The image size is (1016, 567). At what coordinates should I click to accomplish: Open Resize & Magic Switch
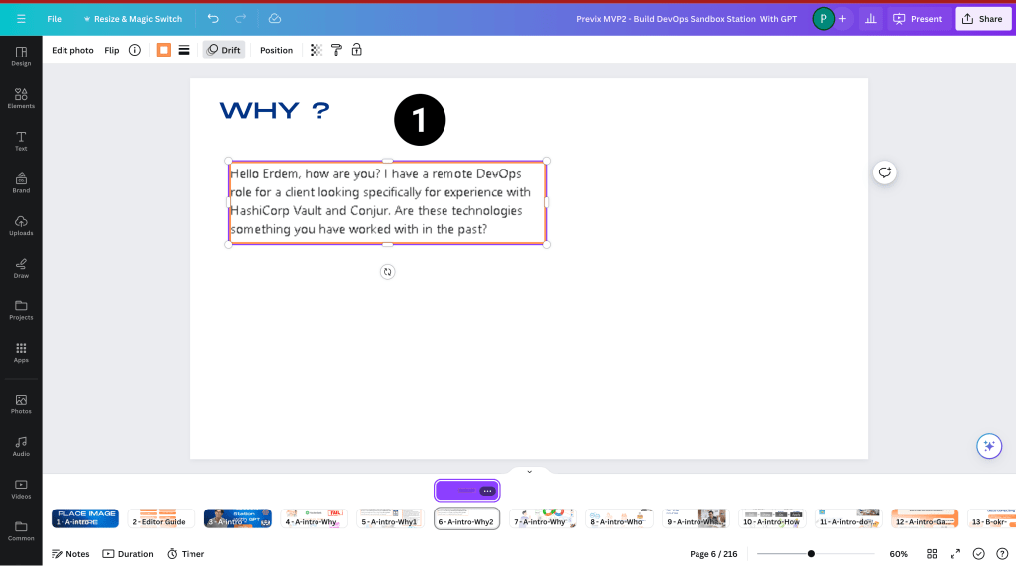point(132,19)
